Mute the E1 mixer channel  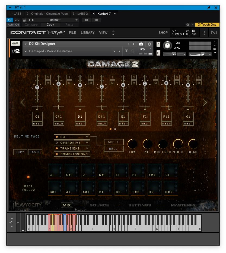click(134, 83)
